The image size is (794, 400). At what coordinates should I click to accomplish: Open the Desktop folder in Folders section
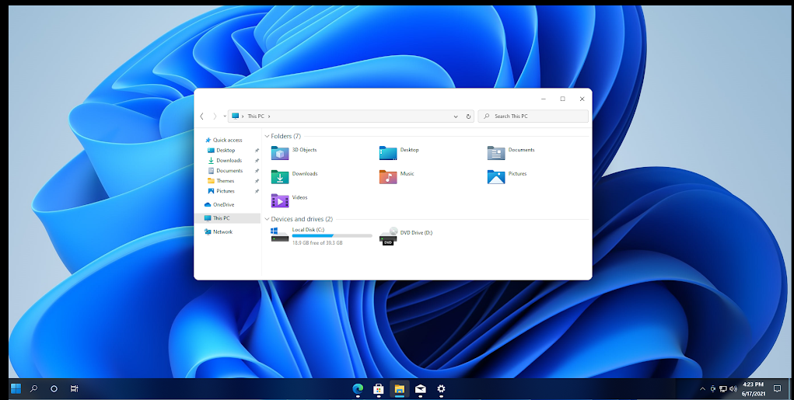point(388,153)
